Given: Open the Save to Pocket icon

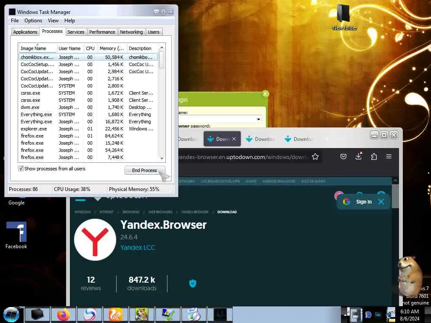Looking at the screenshot, I should (x=343, y=156).
